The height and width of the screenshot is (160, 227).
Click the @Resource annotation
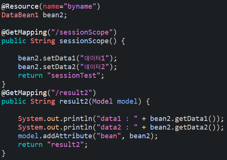[20, 6]
